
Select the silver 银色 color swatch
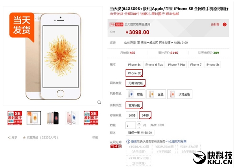(x=135, y=94)
